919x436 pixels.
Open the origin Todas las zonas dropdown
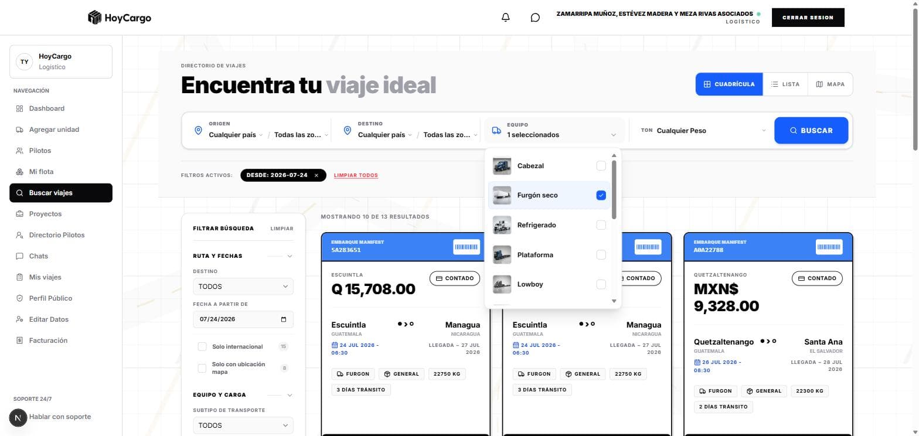pos(301,135)
